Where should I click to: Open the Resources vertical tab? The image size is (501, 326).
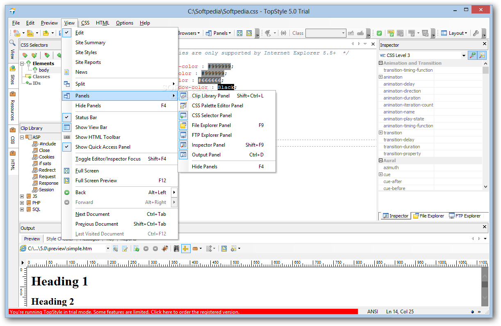pyautogui.click(x=12, y=106)
